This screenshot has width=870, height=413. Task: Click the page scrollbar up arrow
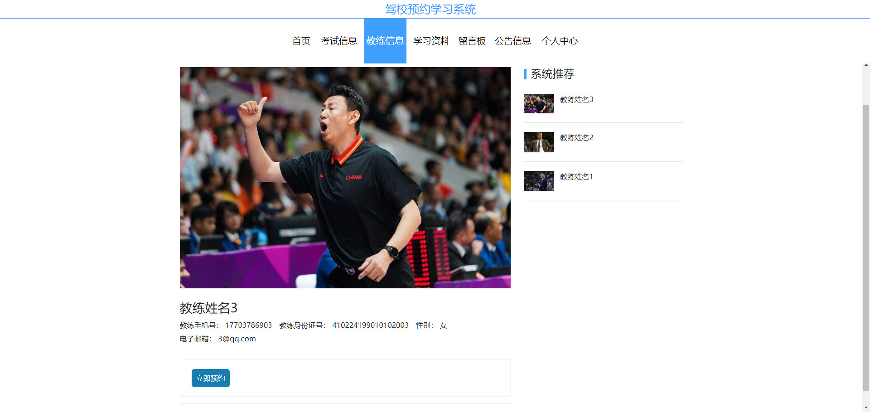[x=866, y=66]
